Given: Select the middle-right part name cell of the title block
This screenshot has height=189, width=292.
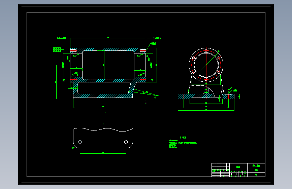Looking at the screenshot, I should click(x=256, y=170).
